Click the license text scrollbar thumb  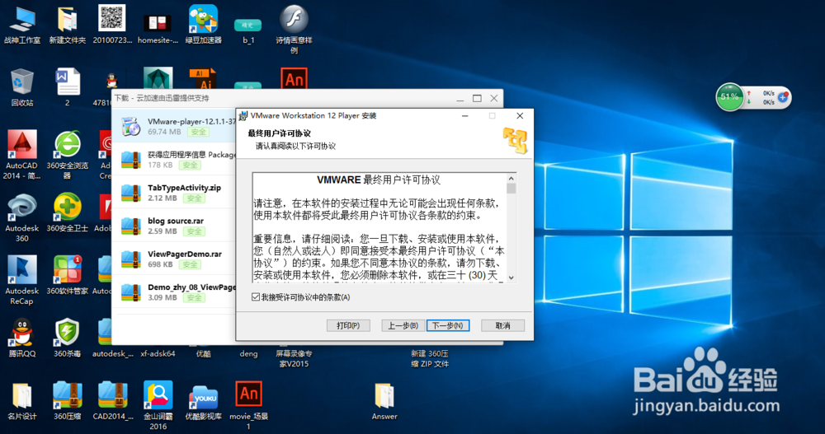(511, 188)
